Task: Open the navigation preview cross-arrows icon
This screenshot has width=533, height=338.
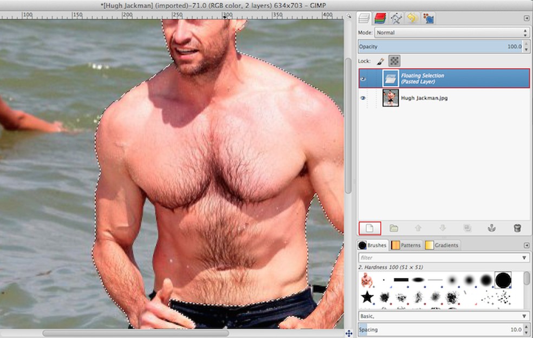Action: 348,333
